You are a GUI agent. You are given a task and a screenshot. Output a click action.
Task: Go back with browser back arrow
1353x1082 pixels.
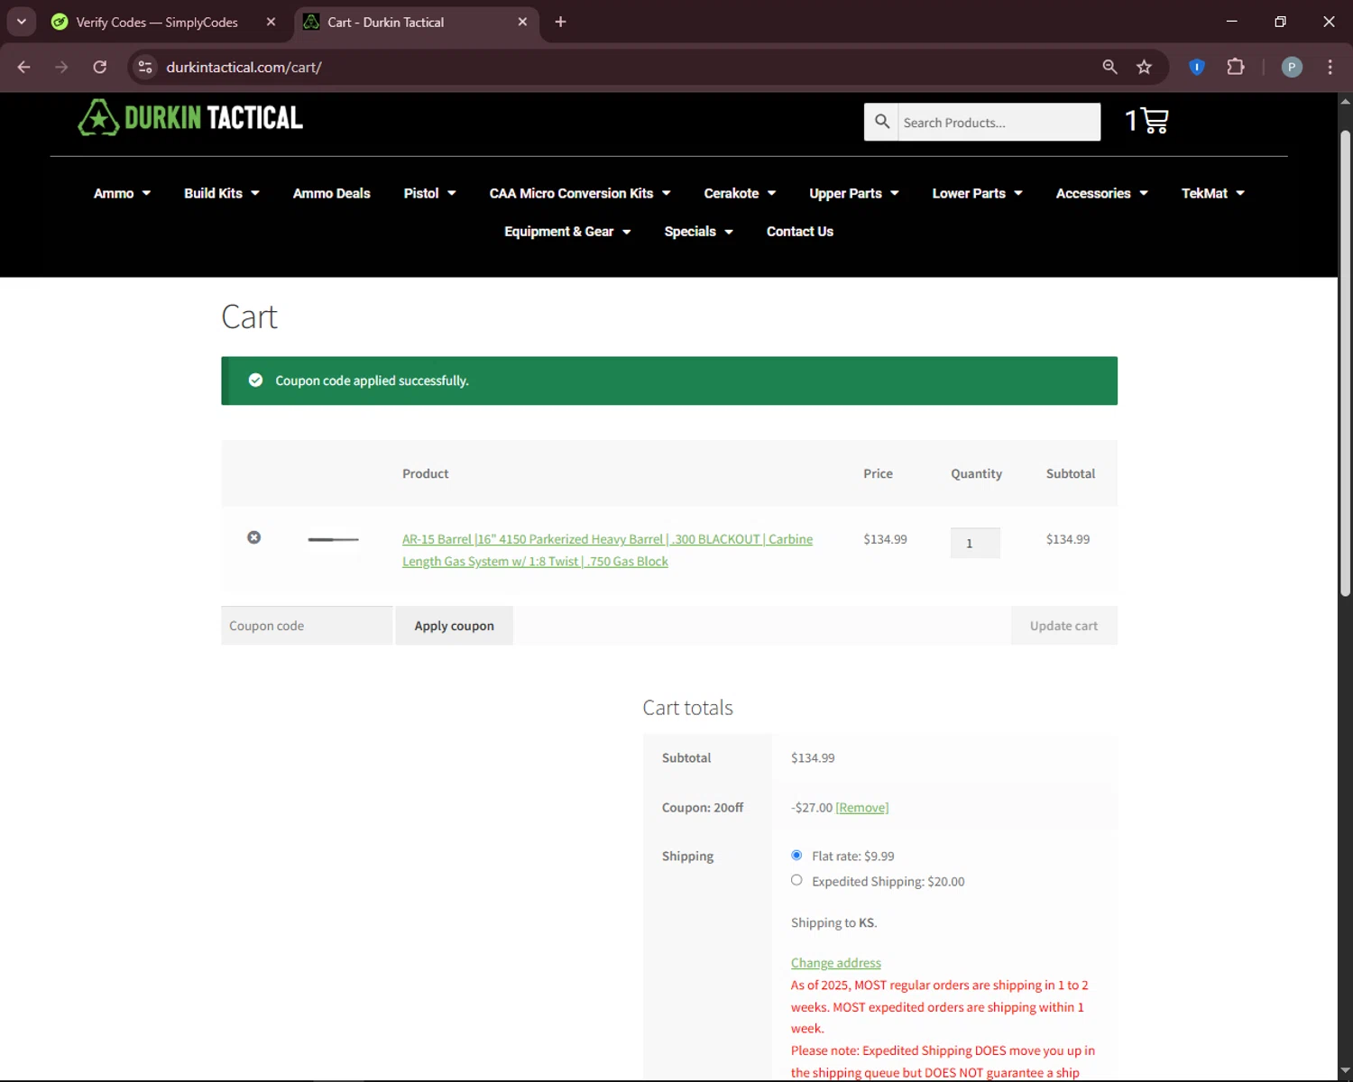(24, 67)
